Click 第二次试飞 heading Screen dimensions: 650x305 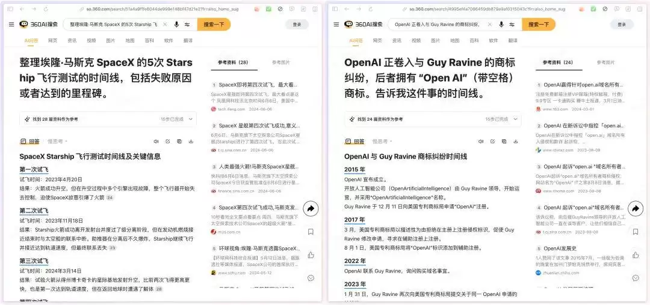pos(34,211)
